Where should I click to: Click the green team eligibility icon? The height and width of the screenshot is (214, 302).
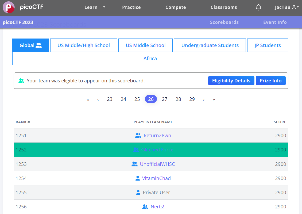[21, 81]
